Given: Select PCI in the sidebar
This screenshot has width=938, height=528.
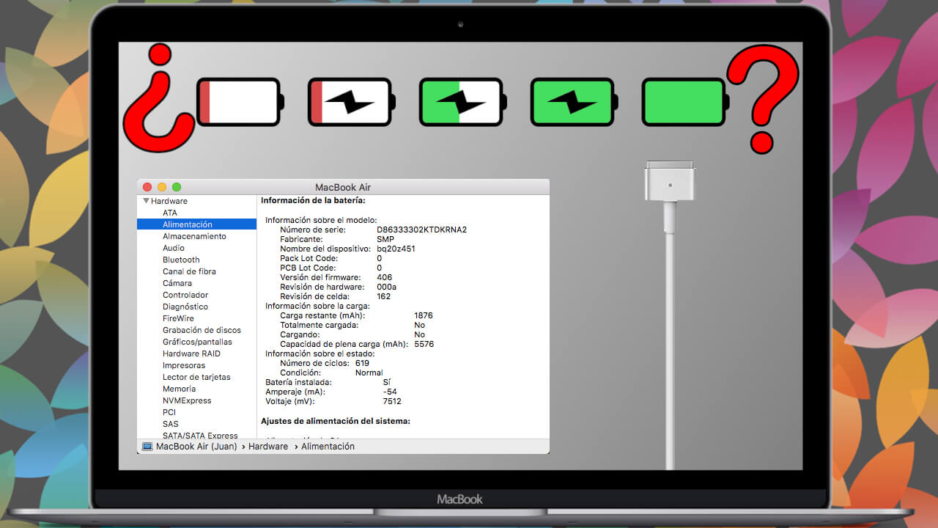Looking at the screenshot, I should tap(169, 412).
